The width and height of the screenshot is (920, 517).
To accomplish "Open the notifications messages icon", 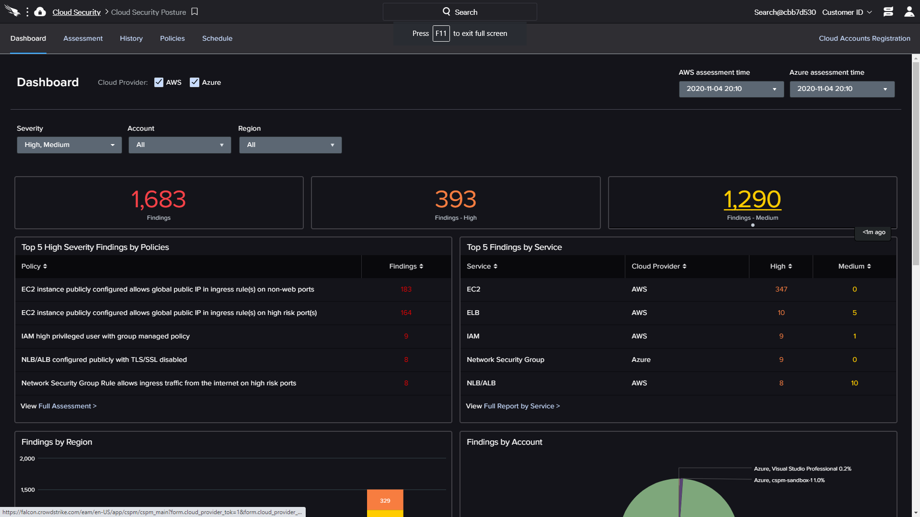I will point(888,12).
